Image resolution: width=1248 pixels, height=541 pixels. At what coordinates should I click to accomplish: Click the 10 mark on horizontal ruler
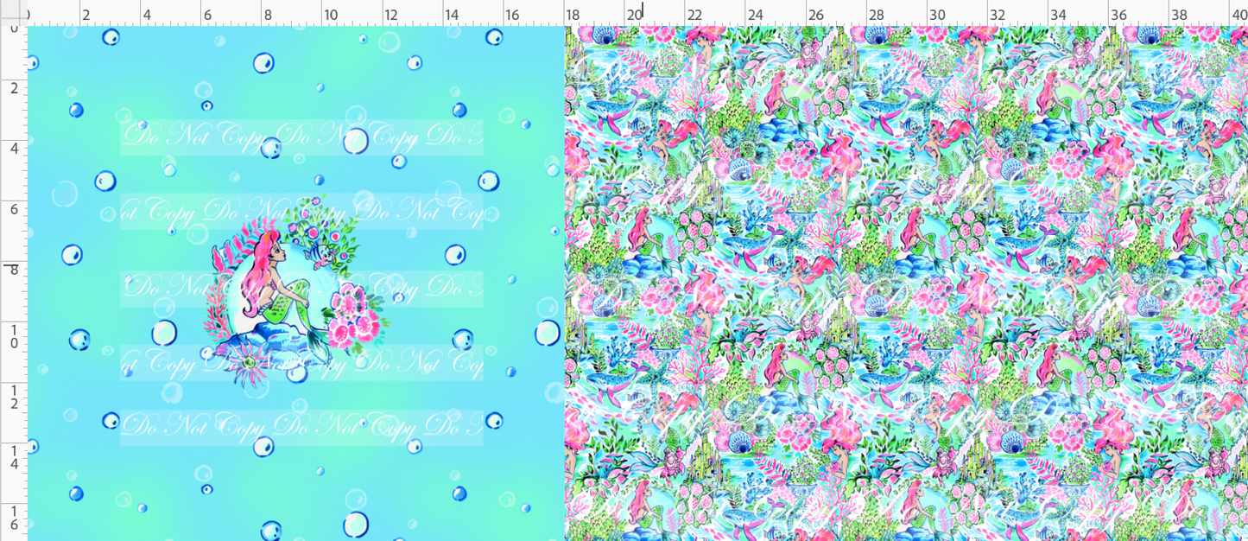(330, 15)
